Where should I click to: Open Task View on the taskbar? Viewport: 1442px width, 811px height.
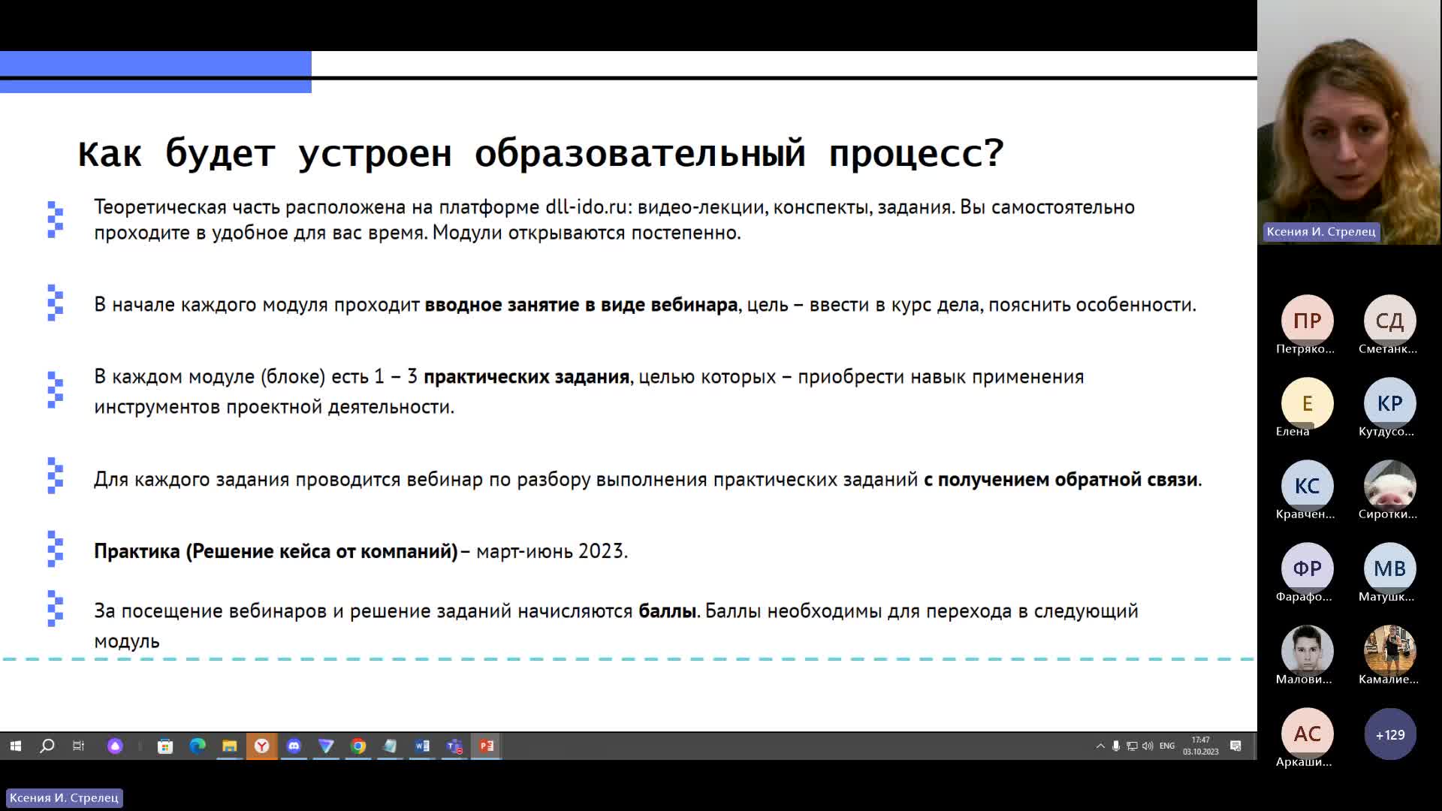coord(78,746)
